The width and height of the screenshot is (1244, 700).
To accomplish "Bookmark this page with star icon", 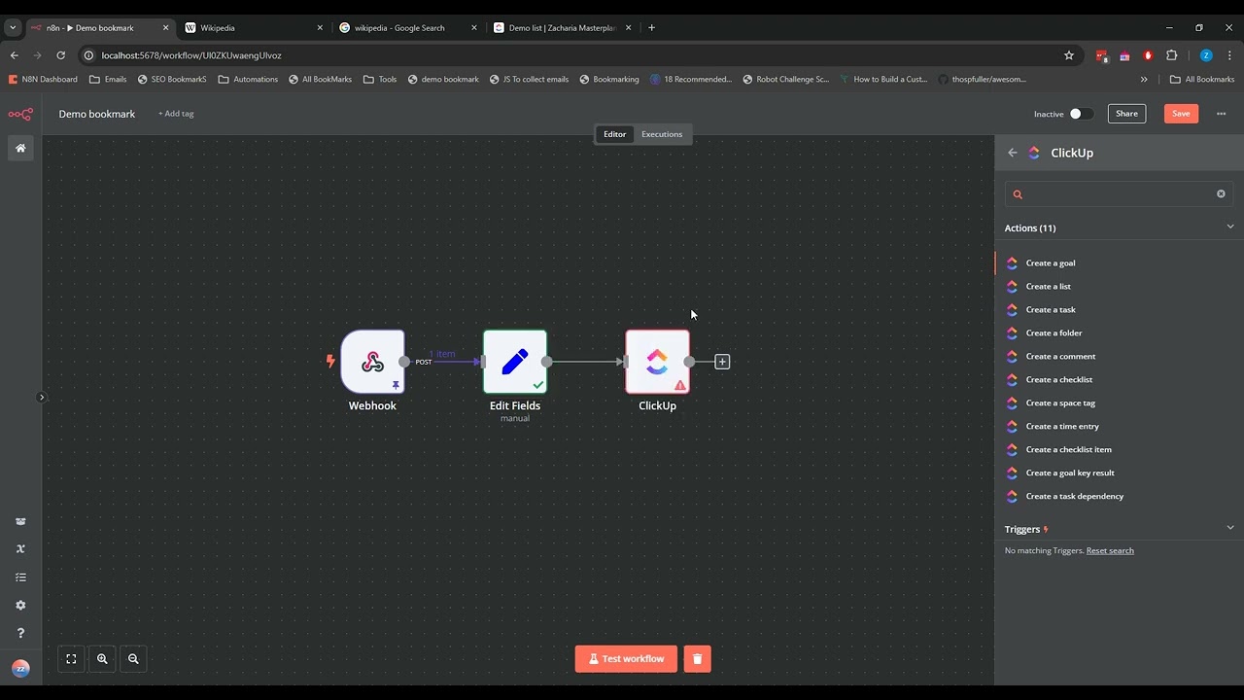I will [1069, 55].
